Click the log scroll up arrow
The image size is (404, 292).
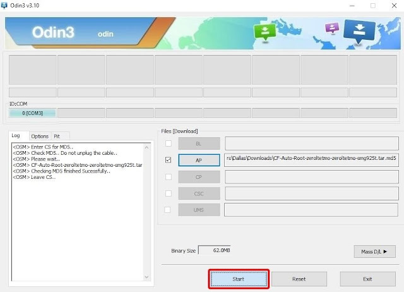coord(146,147)
